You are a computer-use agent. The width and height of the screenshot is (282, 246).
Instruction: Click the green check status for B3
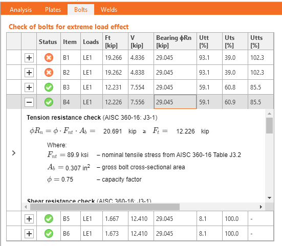(x=49, y=87)
